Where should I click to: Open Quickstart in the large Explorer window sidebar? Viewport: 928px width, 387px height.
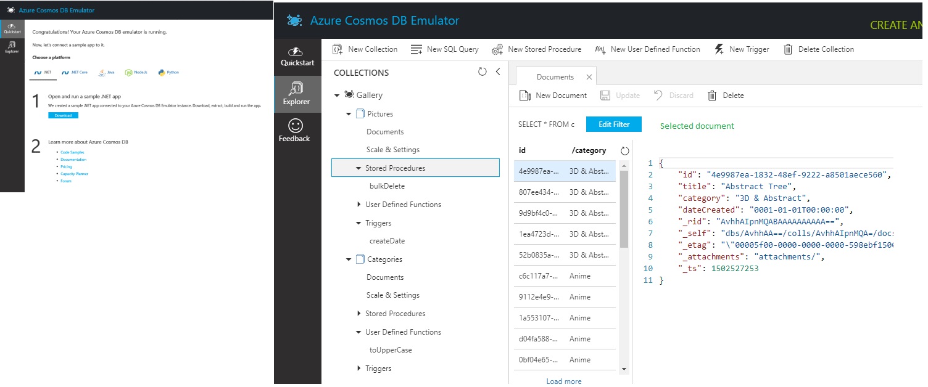click(297, 57)
